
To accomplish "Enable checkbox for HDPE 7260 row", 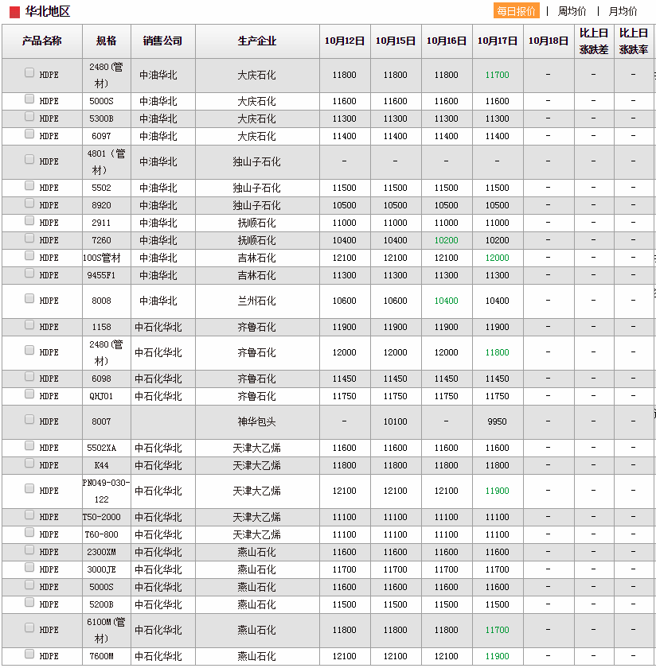I will (29, 238).
